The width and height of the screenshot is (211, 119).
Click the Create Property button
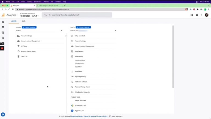click(83, 27)
